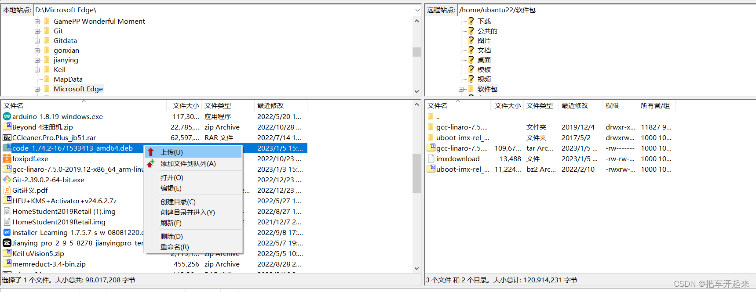Click the local folder tree scrollbar thumb
756x292 pixels.
tap(416, 52)
